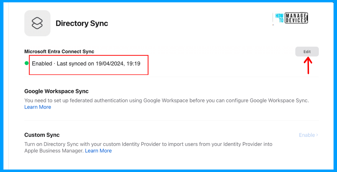Click the Microsoft Entra Connect Sync heading

coord(59,52)
